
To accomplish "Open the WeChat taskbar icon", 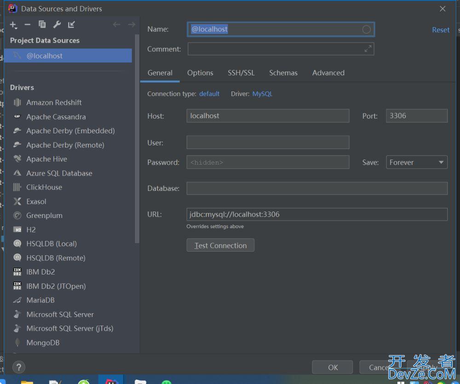I will [167, 382].
